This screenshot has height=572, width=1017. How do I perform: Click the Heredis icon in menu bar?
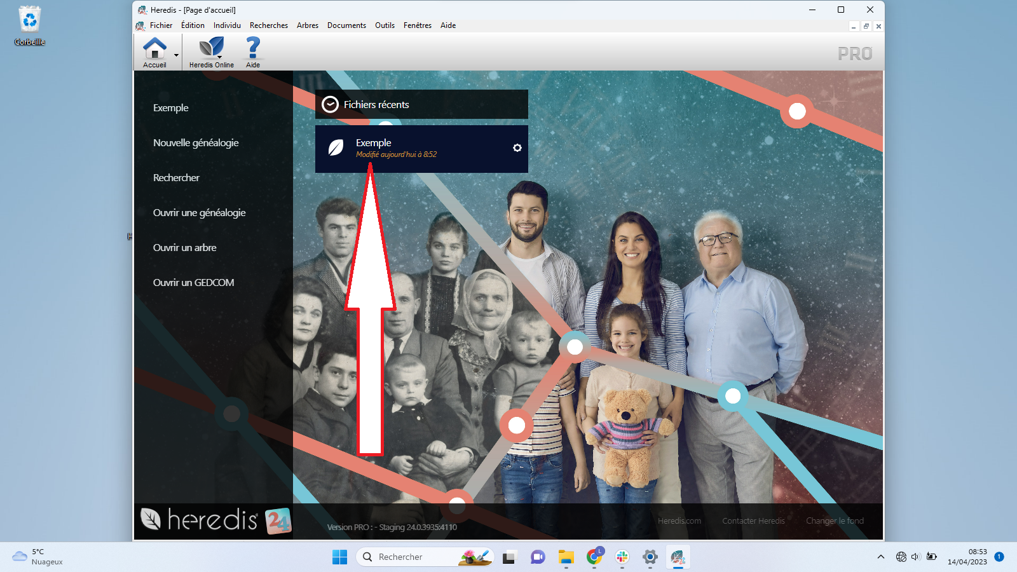click(x=140, y=25)
